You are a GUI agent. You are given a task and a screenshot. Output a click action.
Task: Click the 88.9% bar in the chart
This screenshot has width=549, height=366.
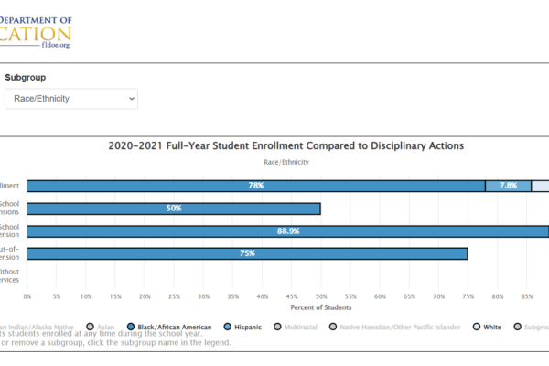[x=288, y=231]
